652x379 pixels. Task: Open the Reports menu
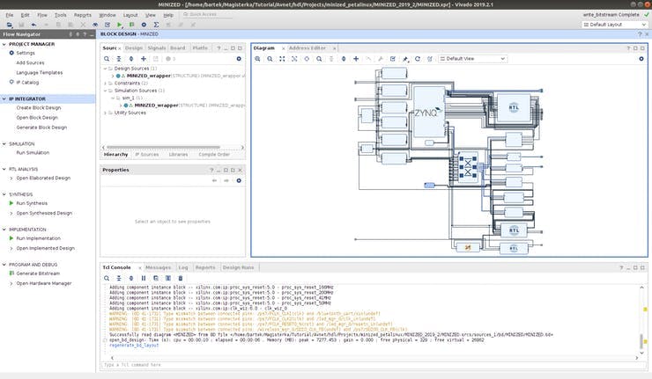(x=83, y=15)
